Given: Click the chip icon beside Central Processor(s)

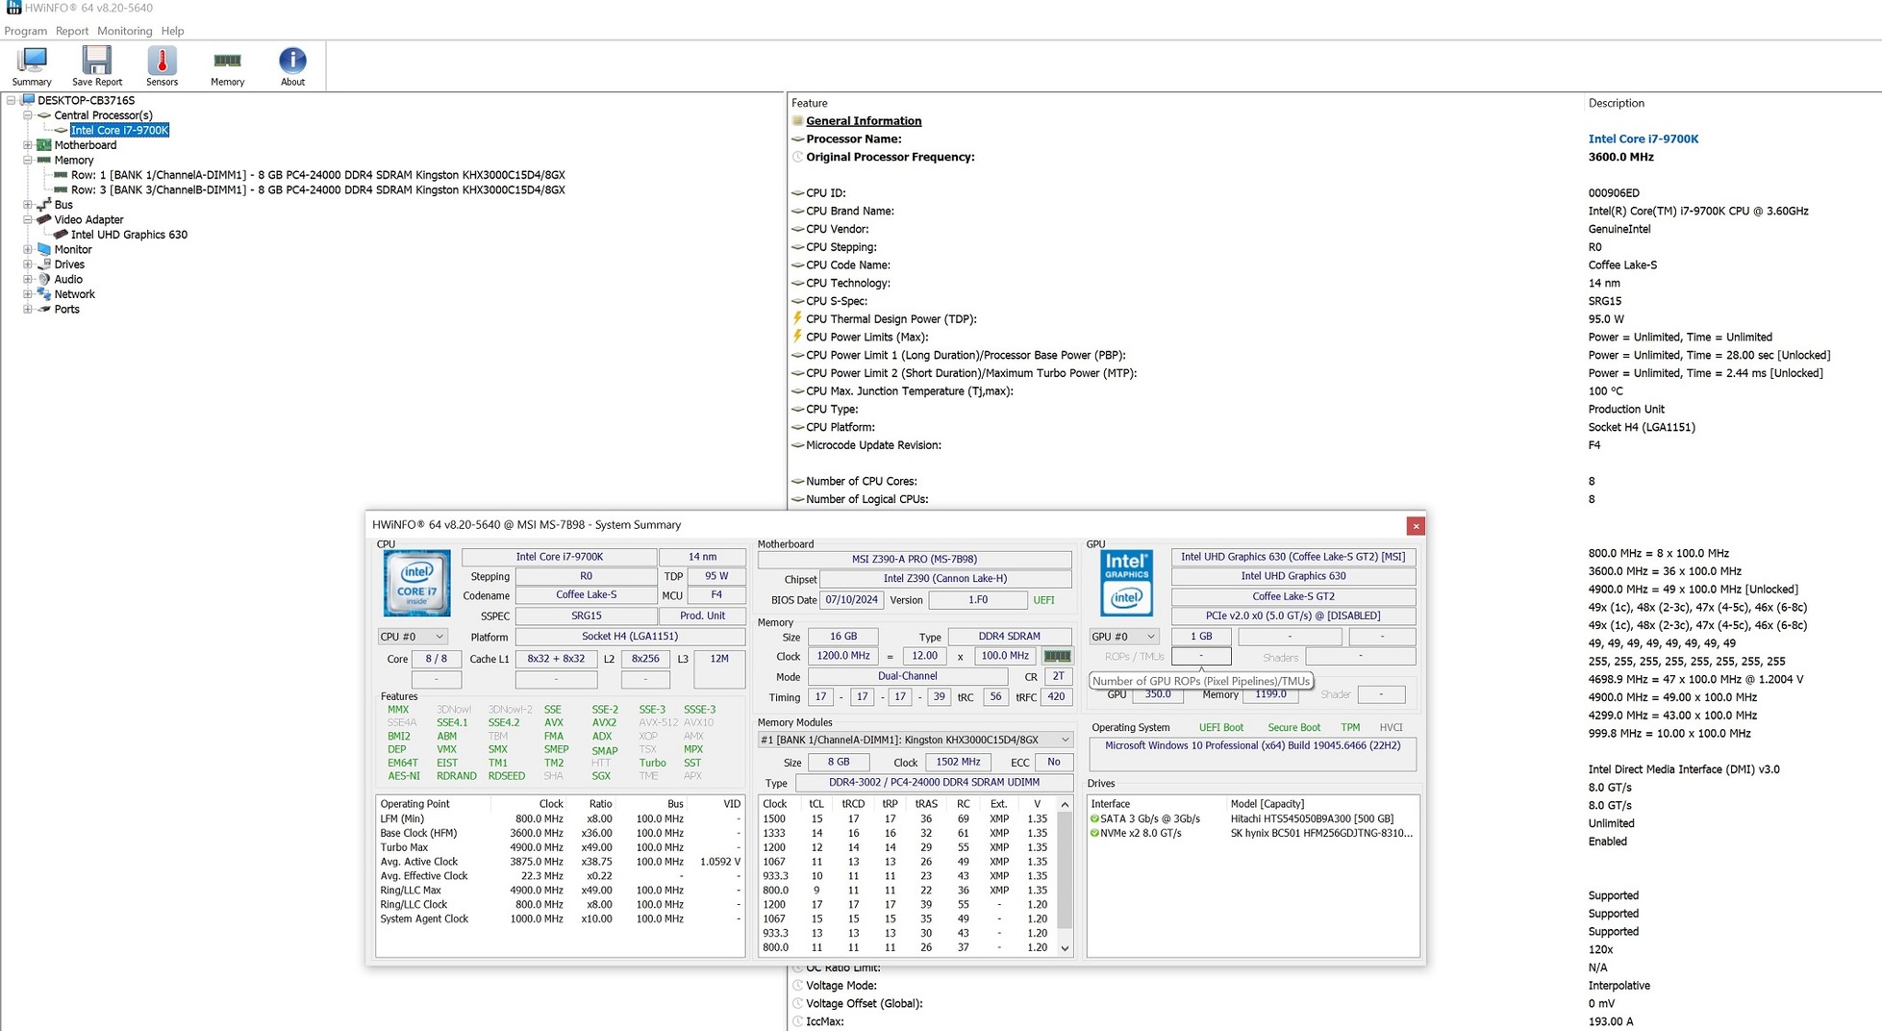Looking at the screenshot, I should (44, 115).
